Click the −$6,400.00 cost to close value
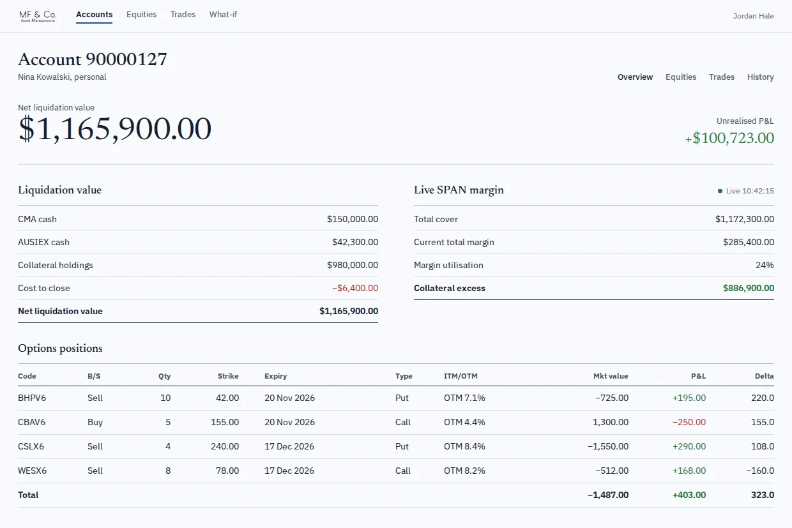 tap(355, 288)
